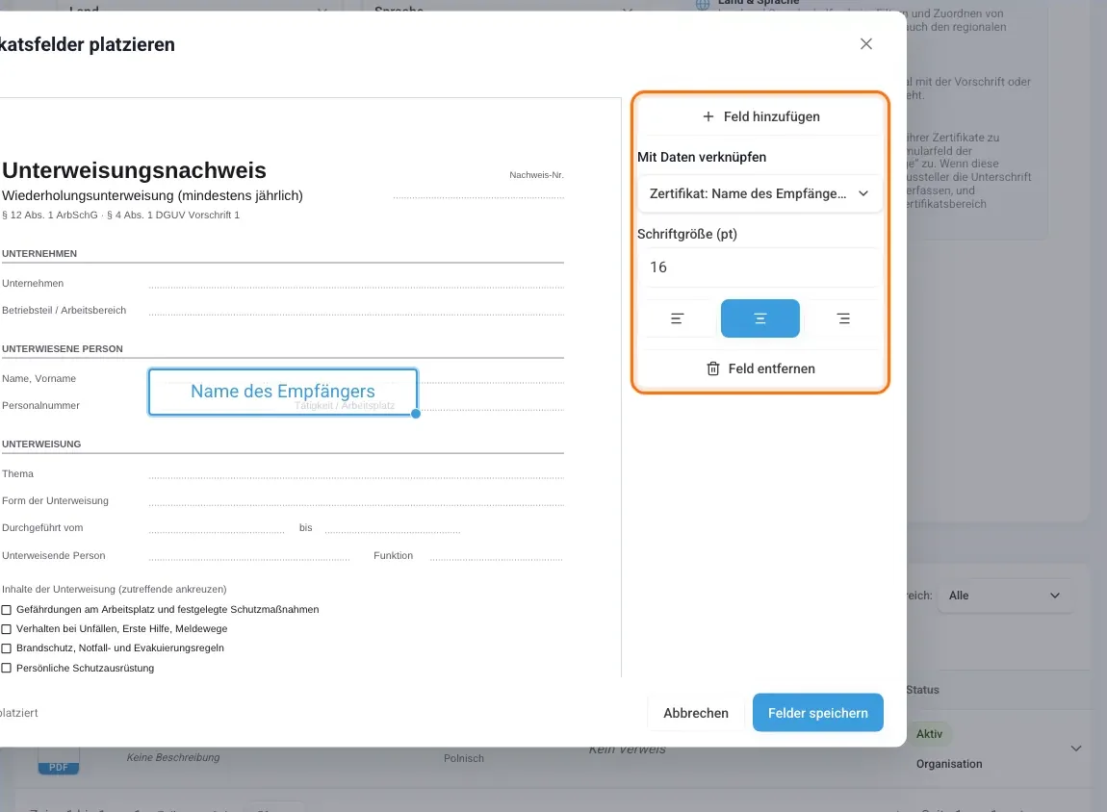Viewport: 1107px width, 812px height.
Task: Click the blue field-size handle dot
Action: coord(416,414)
